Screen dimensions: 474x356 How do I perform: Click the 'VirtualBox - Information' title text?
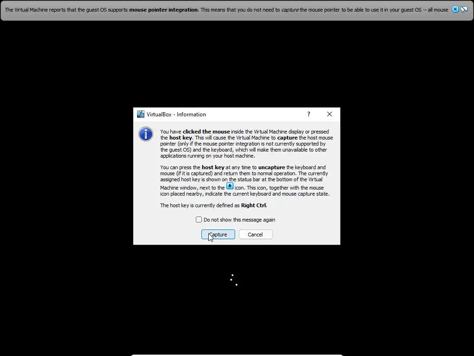[176, 114]
